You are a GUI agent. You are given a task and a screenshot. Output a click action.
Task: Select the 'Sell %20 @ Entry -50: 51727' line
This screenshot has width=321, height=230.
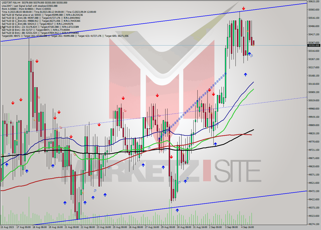click(36, 30)
